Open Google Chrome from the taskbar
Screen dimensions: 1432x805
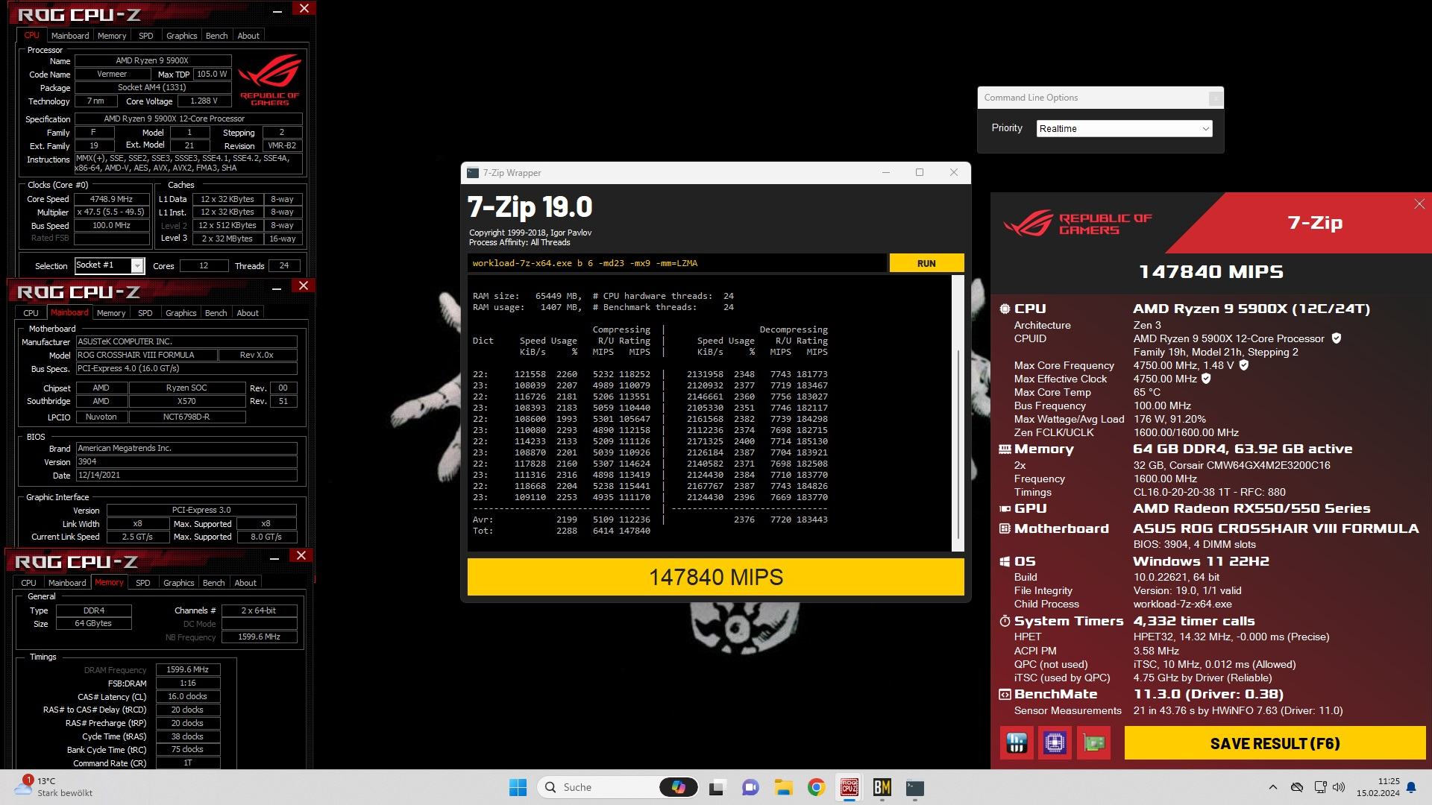(816, 787)
